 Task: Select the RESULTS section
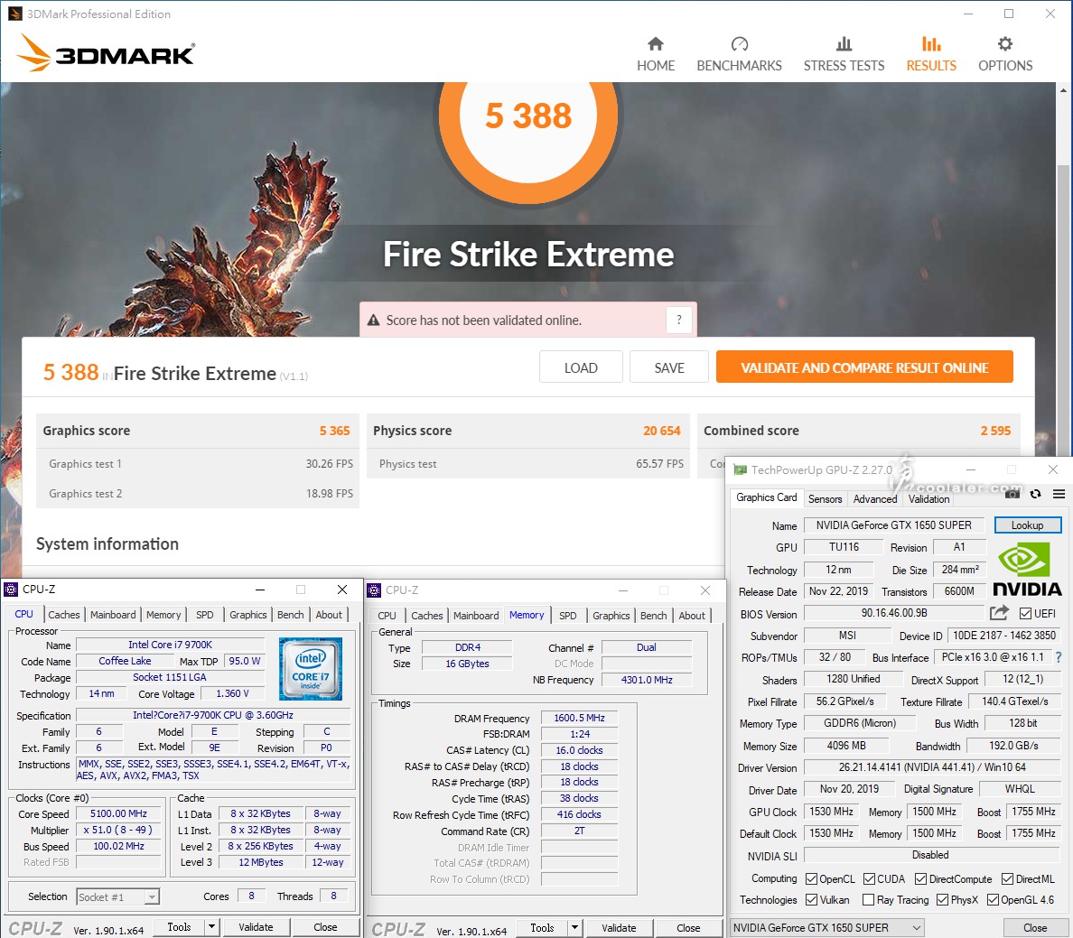coord(931,54)
